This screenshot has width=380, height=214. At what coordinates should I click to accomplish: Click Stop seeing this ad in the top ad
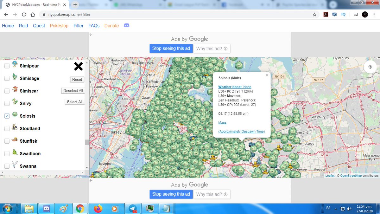pyautogui.click(x=171, y=49)
